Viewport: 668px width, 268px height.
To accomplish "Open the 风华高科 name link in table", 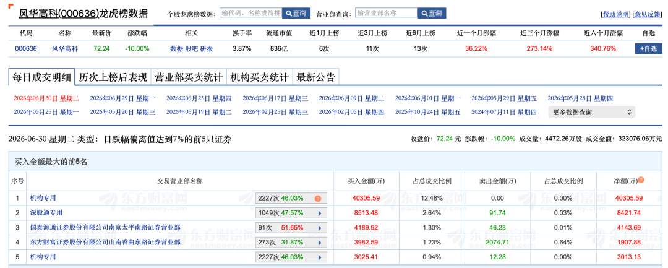I will click(65, 48).
